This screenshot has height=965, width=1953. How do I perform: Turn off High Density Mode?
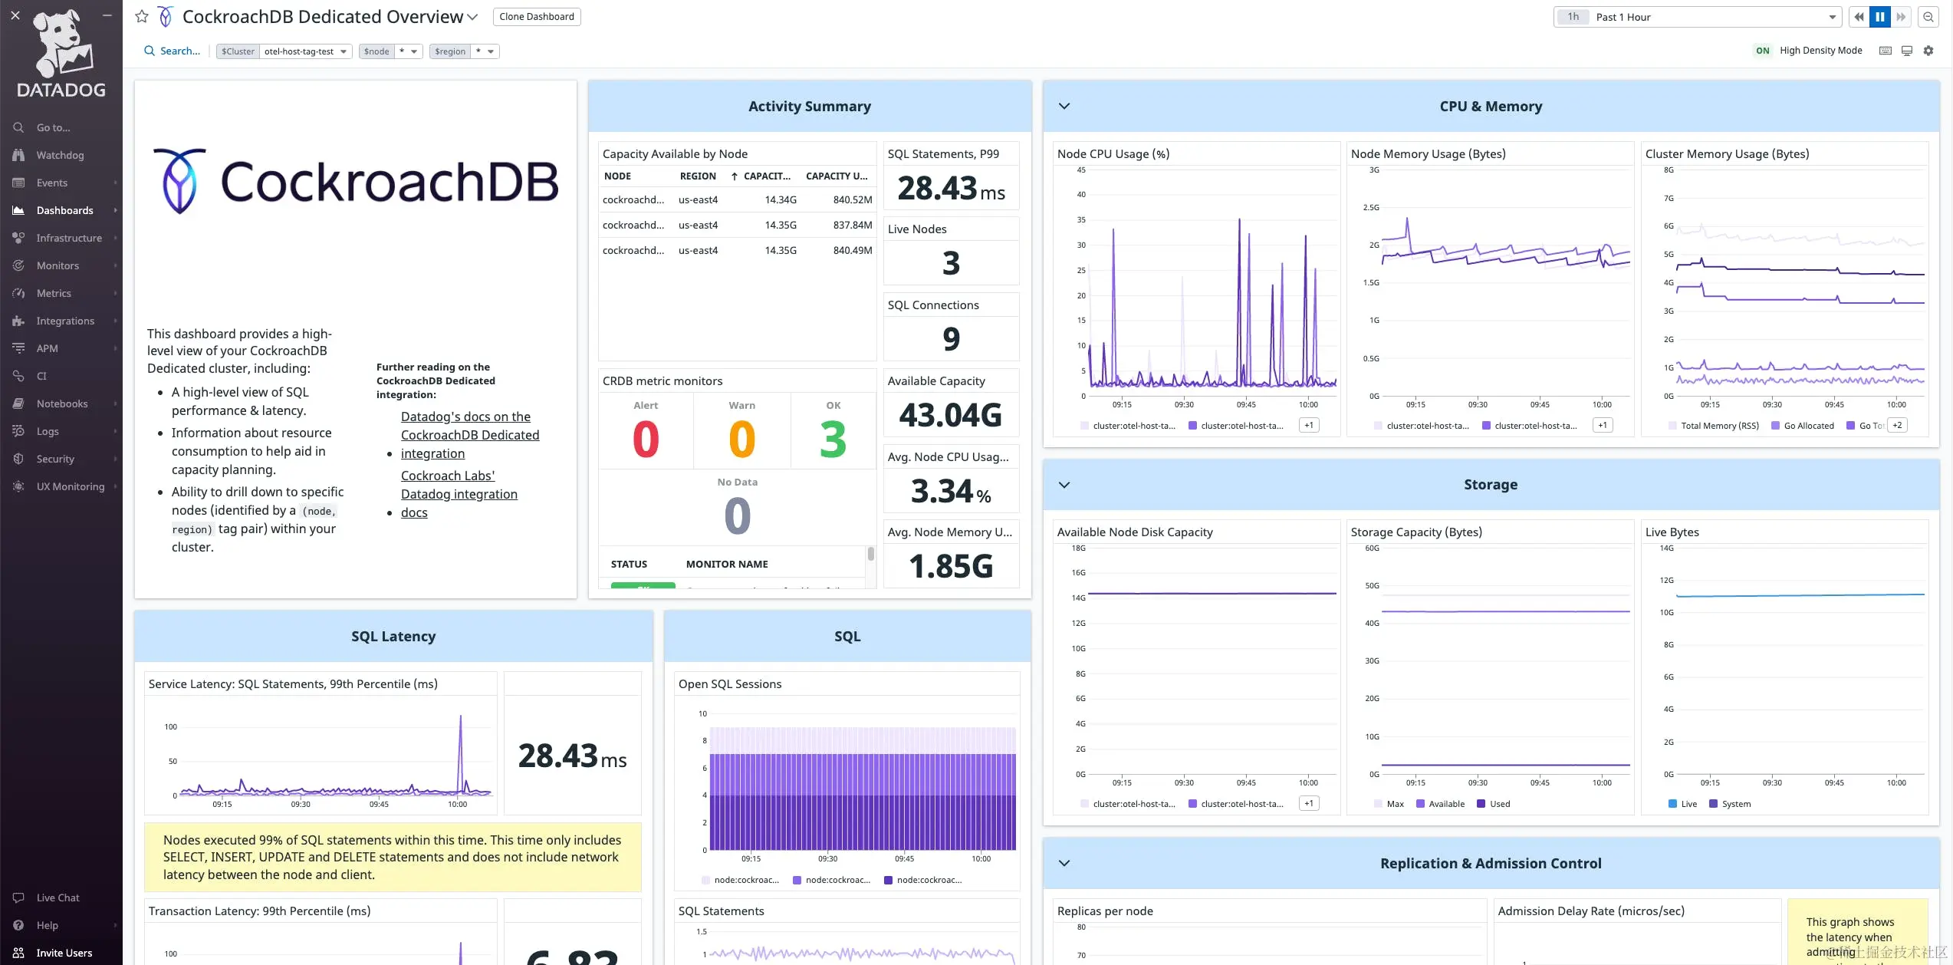tap(1762, 50)
